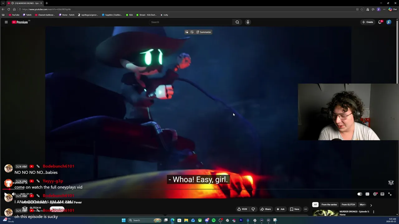This screenshot has width=399, height=224.
Task: Select the All filter chip
Action: click(315, 205)
